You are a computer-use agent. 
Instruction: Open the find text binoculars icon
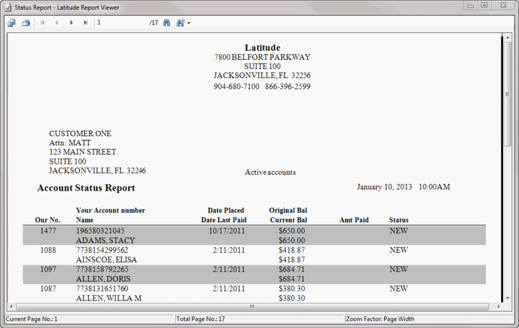(167, 23)
